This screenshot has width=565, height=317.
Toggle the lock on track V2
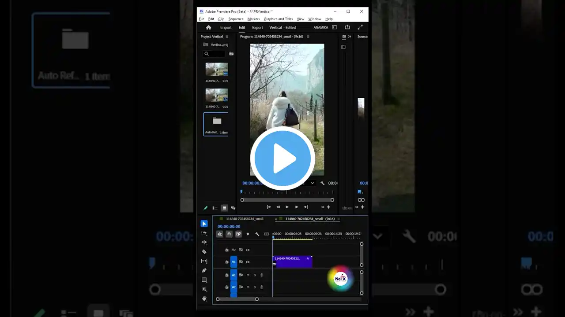227,250
